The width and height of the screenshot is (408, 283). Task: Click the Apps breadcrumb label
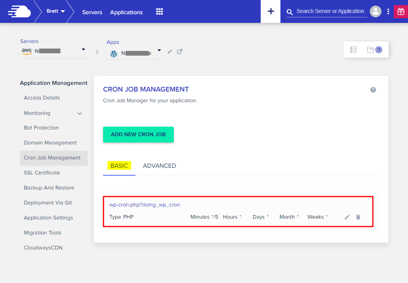click(113, 42)
